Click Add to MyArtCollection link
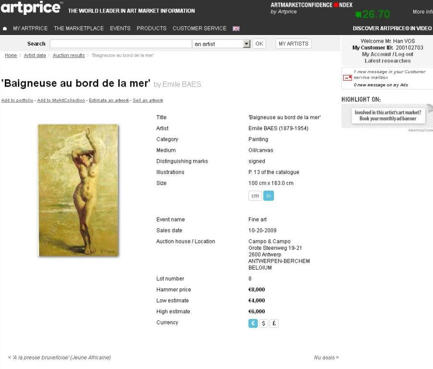Screen dimensions: 433x369 61,100
